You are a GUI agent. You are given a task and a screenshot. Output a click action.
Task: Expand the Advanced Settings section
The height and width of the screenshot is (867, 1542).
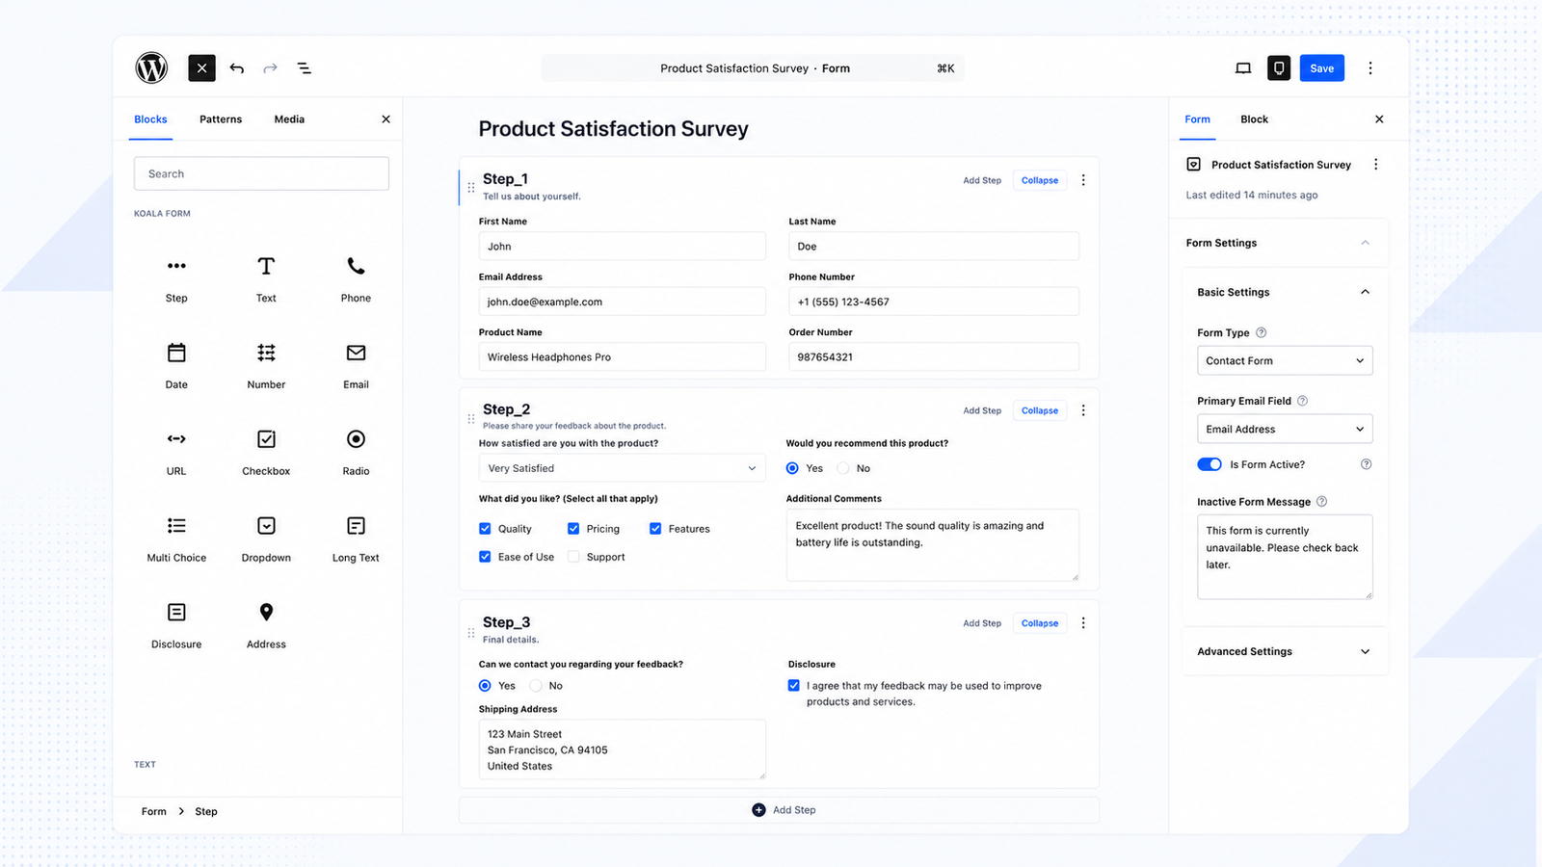point(1365,651)
